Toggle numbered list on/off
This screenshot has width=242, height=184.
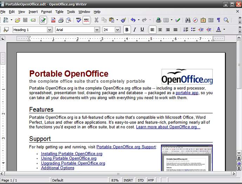click(x=186, y=30)
